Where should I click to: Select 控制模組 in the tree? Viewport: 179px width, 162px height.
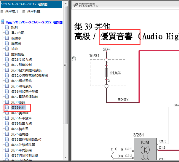click(x=18, y=54)
